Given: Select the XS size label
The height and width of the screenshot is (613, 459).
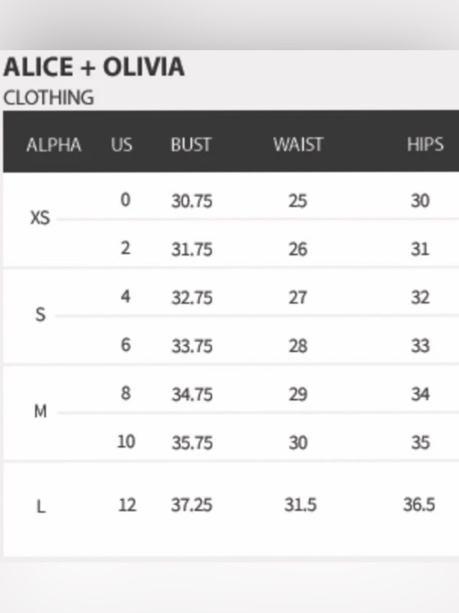Looking at the screenshot, I should click(x=40, y=218).
